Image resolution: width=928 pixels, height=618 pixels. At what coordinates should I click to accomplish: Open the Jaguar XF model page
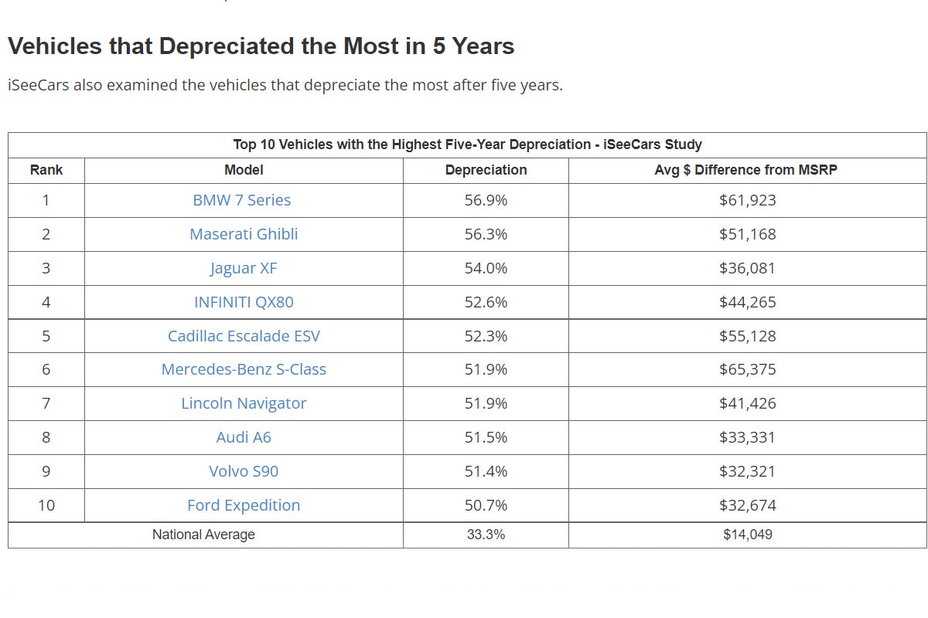[x=244, y=268]
